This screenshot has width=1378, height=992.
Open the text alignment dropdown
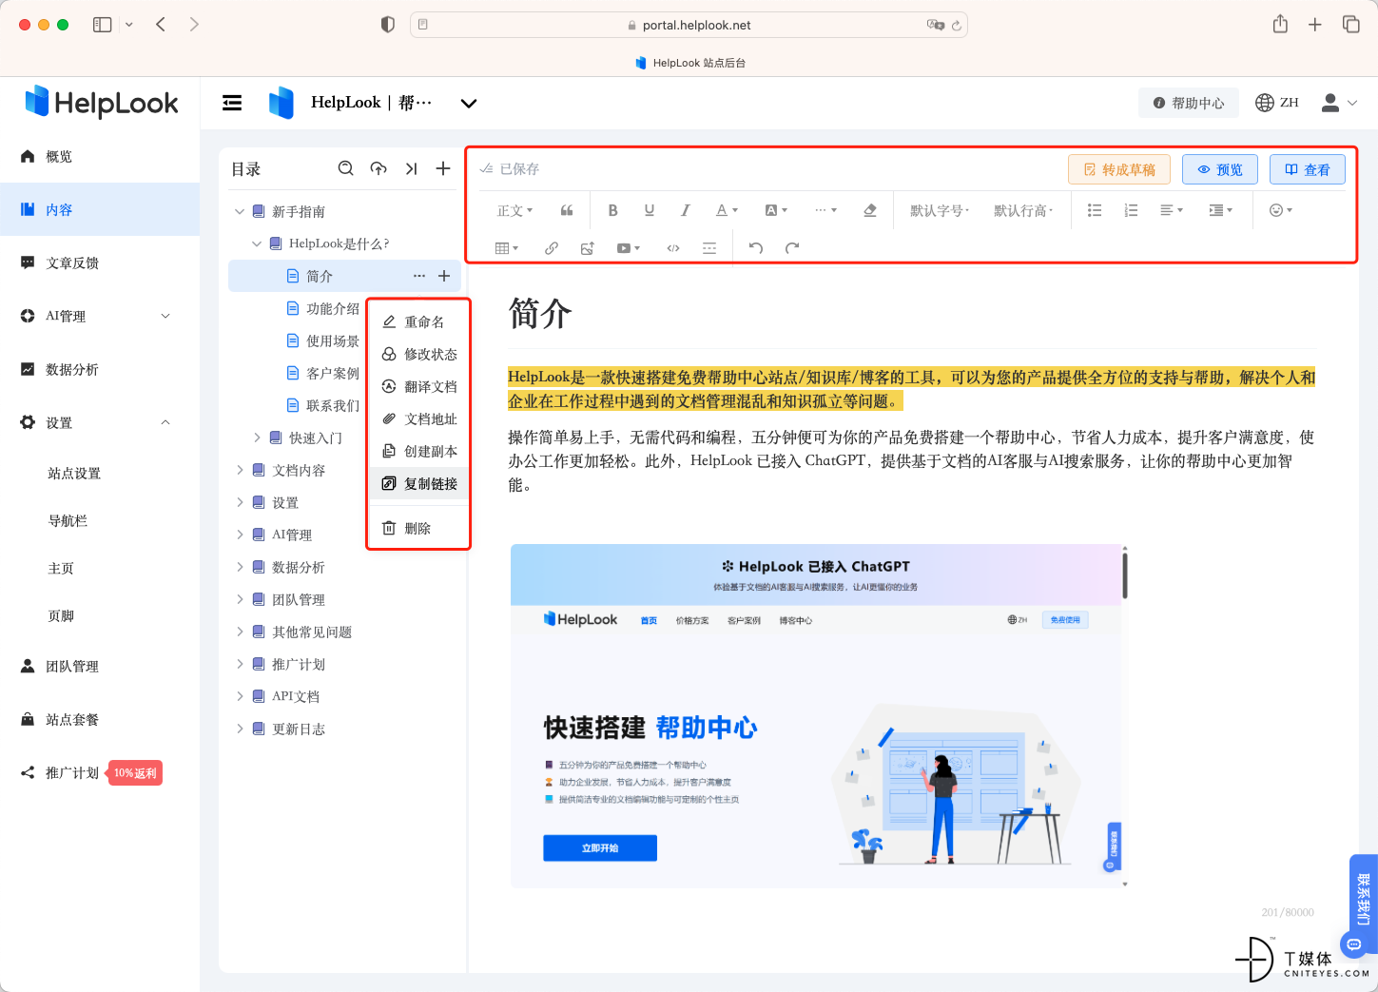[x=1172, y=210]
